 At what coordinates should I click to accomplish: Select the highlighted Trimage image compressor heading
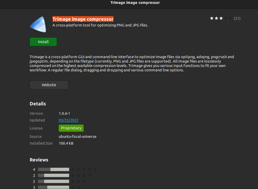coord(83,19)
